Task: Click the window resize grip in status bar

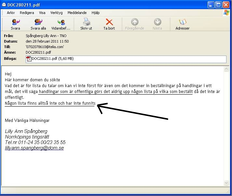Action: click(228, 192)
